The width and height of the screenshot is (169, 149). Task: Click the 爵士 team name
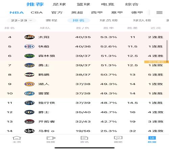point(44,112)
